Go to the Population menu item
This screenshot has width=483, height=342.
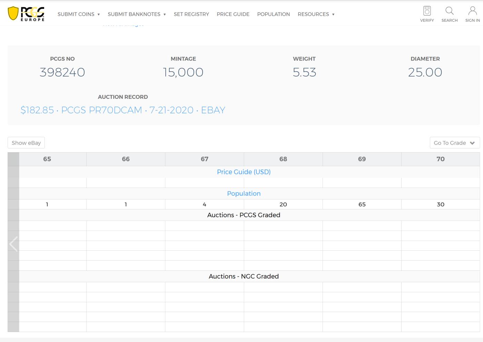273,14
